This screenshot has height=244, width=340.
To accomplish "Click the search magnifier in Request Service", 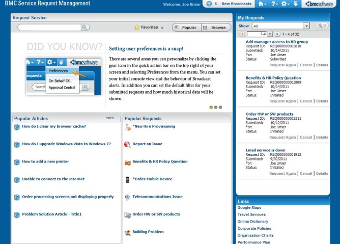I will (85, 28).
